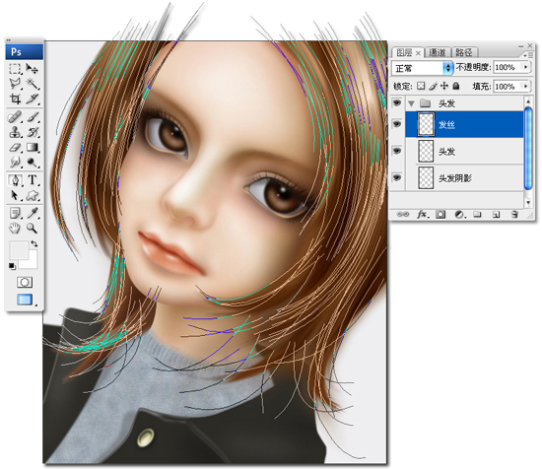Select the 头发 layer thumbnail

tap(426, 151)
